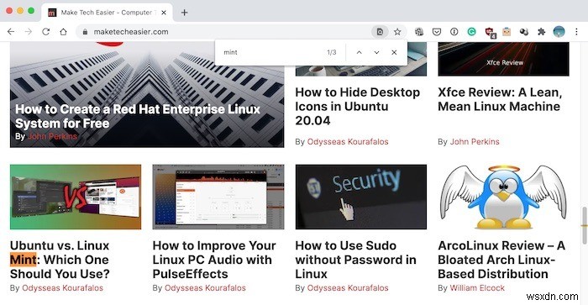Open 'Xfce Review: A Lean, Mean' article
The width and height of the screenshot is (588, 305).
(500, 99)
